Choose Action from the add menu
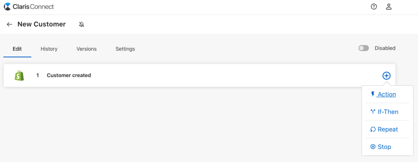 click(x=387, y=94)
